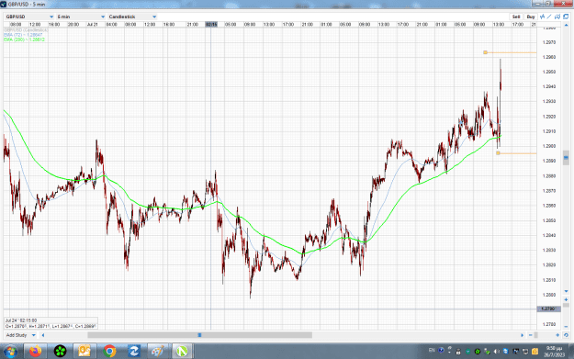Click the active trading platform taskbar icon
Viewport: 574px width, 359px height.
pos(183,352)
